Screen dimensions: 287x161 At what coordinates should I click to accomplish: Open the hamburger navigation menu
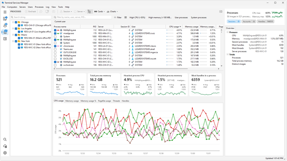point(5,12)
